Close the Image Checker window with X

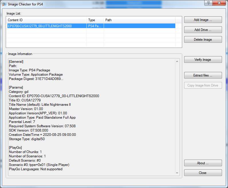click(x=219, y=3)
